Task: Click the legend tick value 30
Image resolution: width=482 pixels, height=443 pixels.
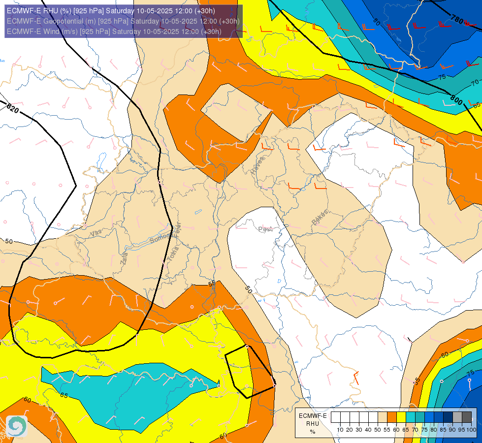Action: pyautogui.click(x=359, y=430)
